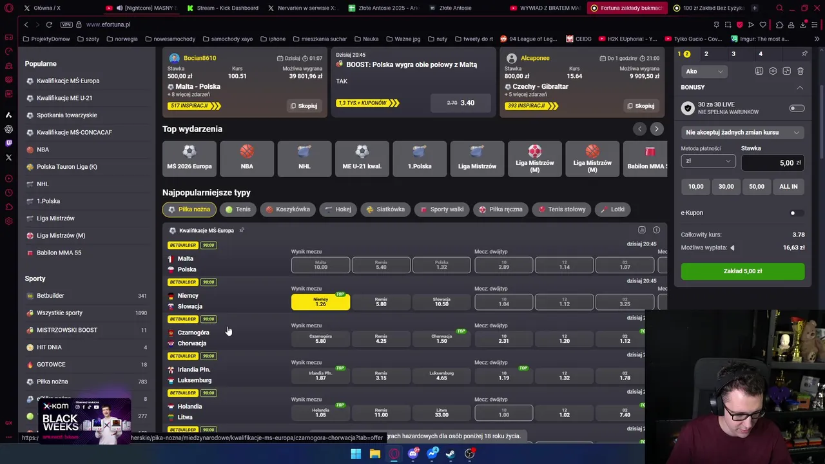Select Malta win odds 10.00
The height and width of the screenshot is (464, 825).
pyautogui.click(x=320, y=265)
